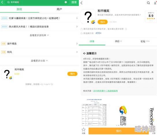This screenshot has width=157, height=135.
Task: Open the 腾讯 Tencent logo screenshot
Action: point(123,115)
